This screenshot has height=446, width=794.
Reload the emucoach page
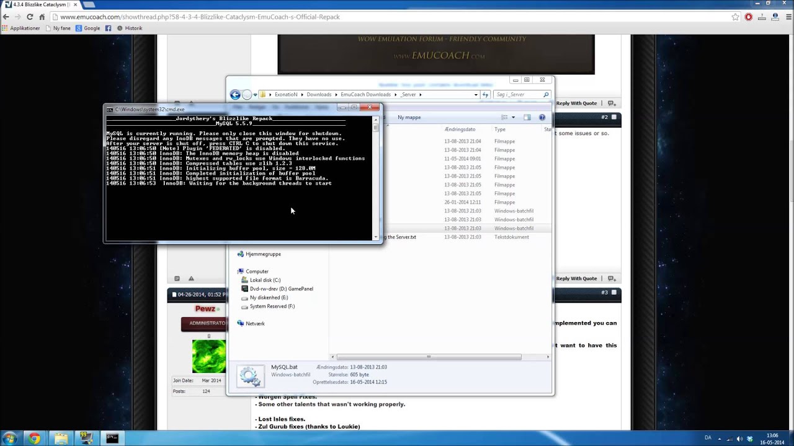(30, 17)
